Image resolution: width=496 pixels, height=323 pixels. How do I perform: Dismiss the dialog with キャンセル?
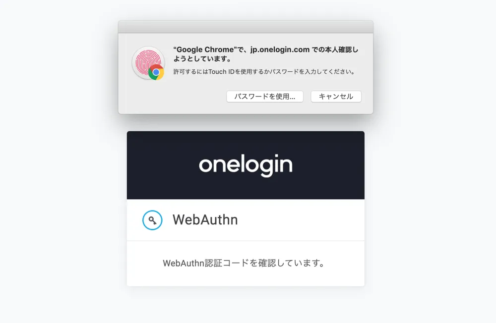coord(336,97)
